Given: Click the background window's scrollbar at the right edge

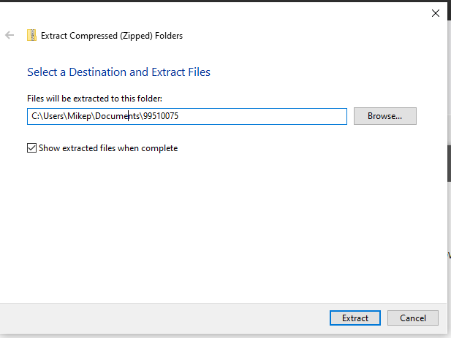Looking at the screenshot, I should [x=449, y=162].
